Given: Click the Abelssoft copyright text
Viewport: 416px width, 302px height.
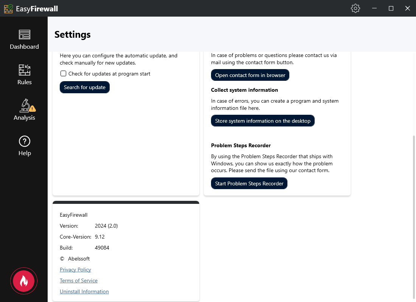Looking at the screenshot, I should click(x=79, y=259).
